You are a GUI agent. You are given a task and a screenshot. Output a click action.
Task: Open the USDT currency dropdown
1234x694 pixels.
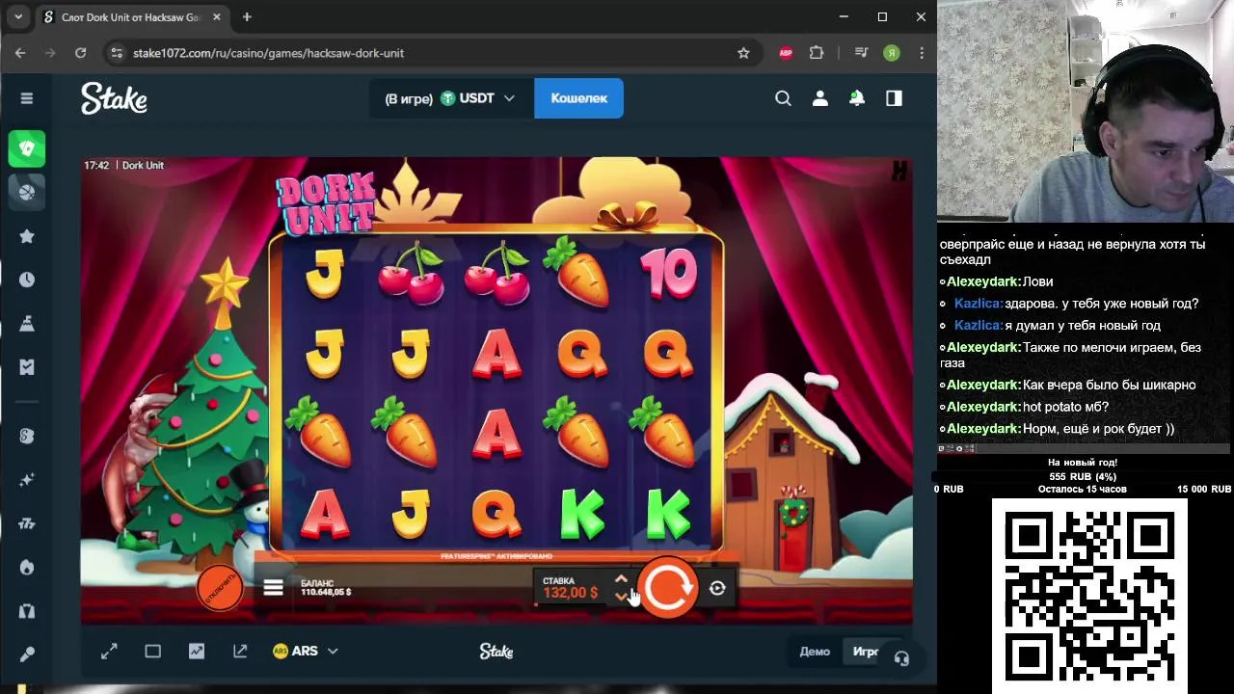451,98
